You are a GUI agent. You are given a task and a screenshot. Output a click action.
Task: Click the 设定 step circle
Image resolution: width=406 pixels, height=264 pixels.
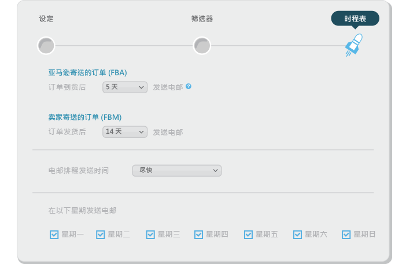pos(46,45)
